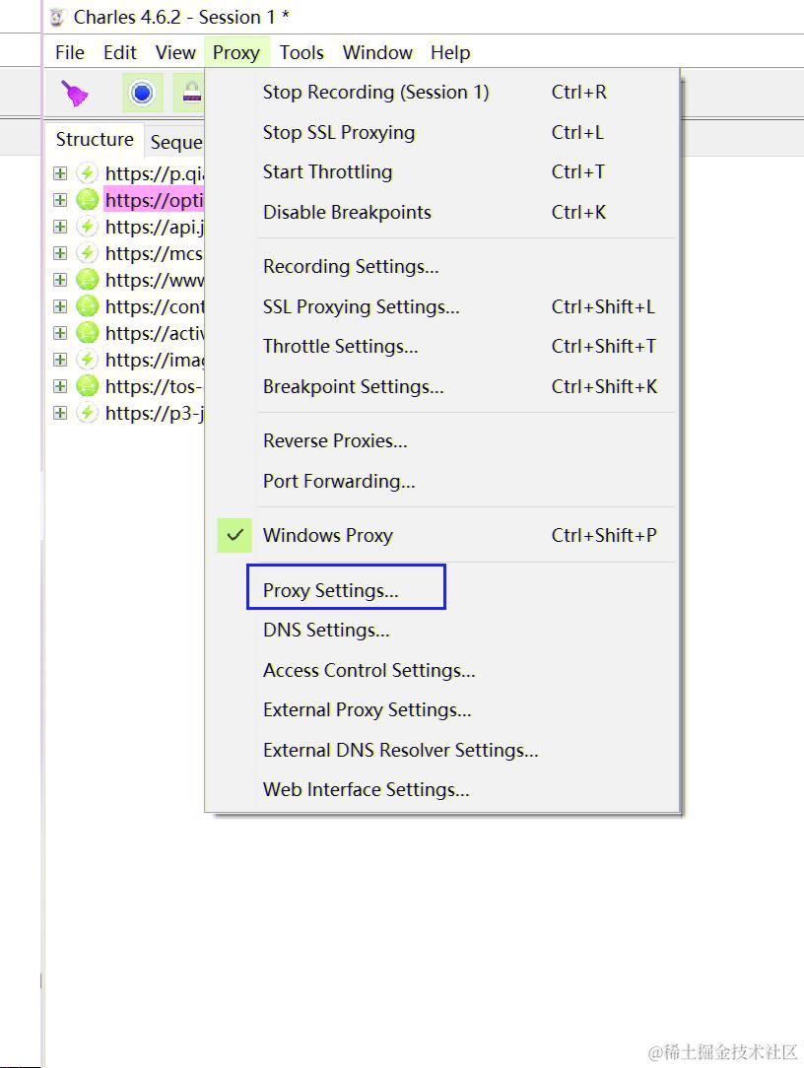The image size is (804, 1068).
Task: Expand the https://api.j tree node
Action: tap(60, 227)
